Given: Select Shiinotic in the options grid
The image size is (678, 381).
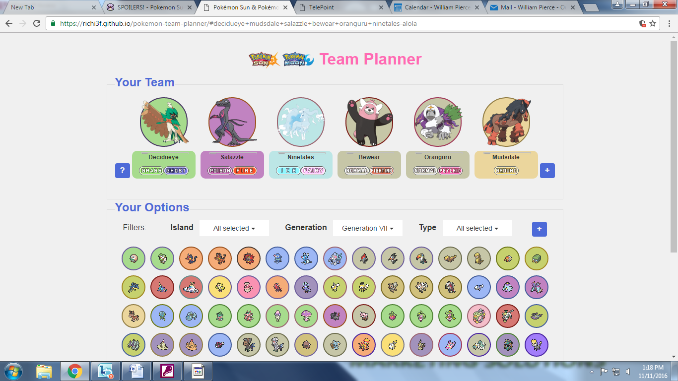Looking at the screenshot, I should (306, 316).
